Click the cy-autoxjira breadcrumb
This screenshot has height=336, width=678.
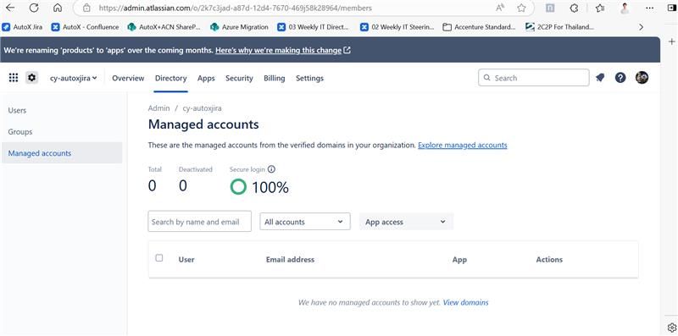[202, 108]
